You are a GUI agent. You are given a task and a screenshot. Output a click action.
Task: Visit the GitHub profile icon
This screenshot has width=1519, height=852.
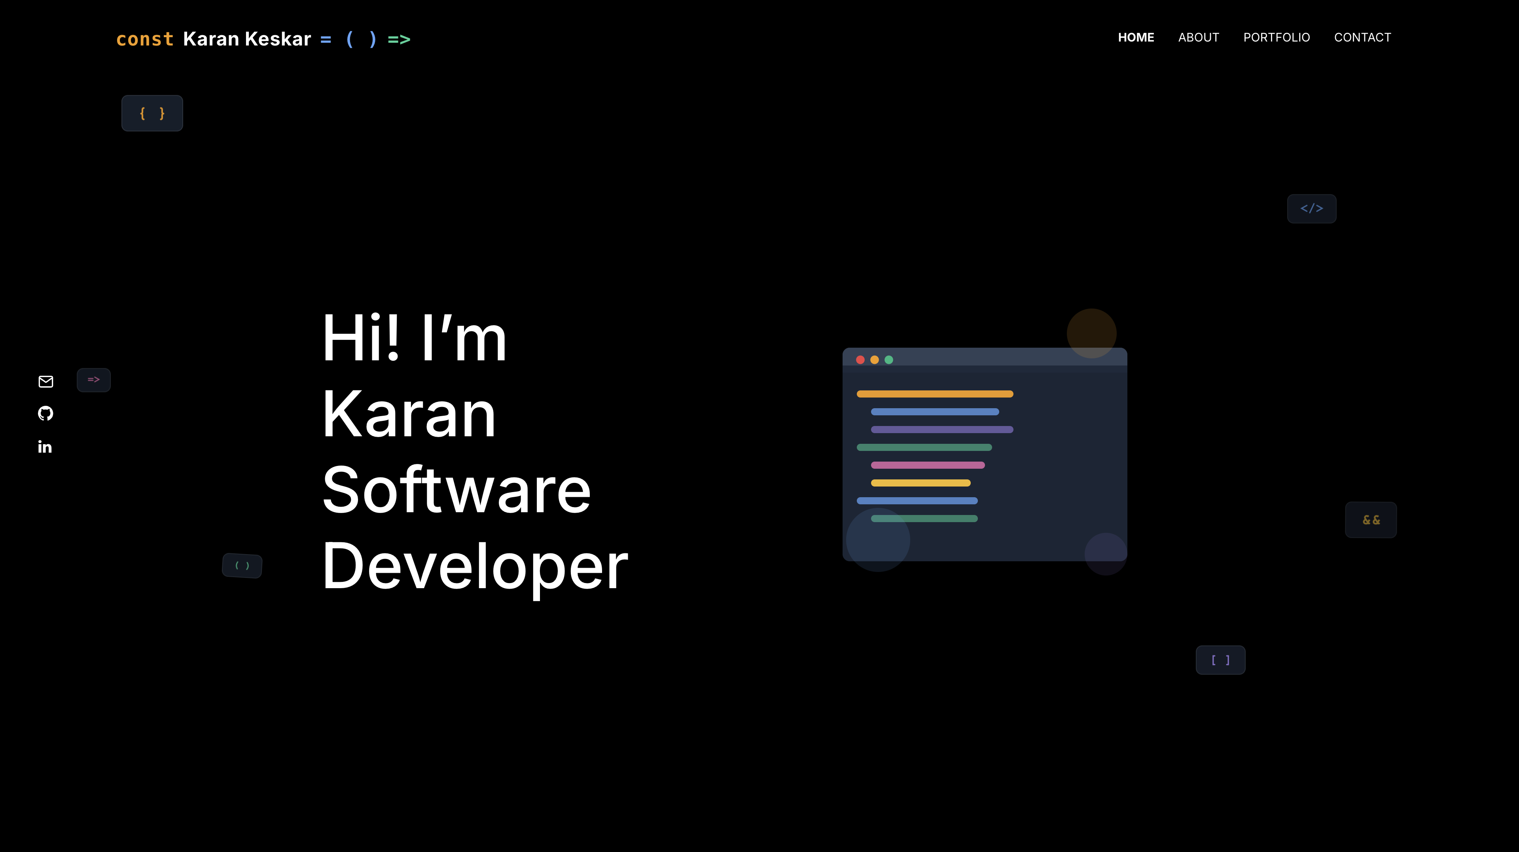[45, 414]
